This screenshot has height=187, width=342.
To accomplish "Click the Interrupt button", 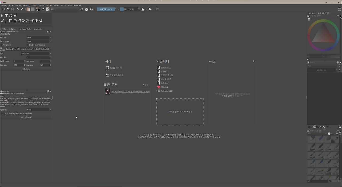I will coord(26,69).
